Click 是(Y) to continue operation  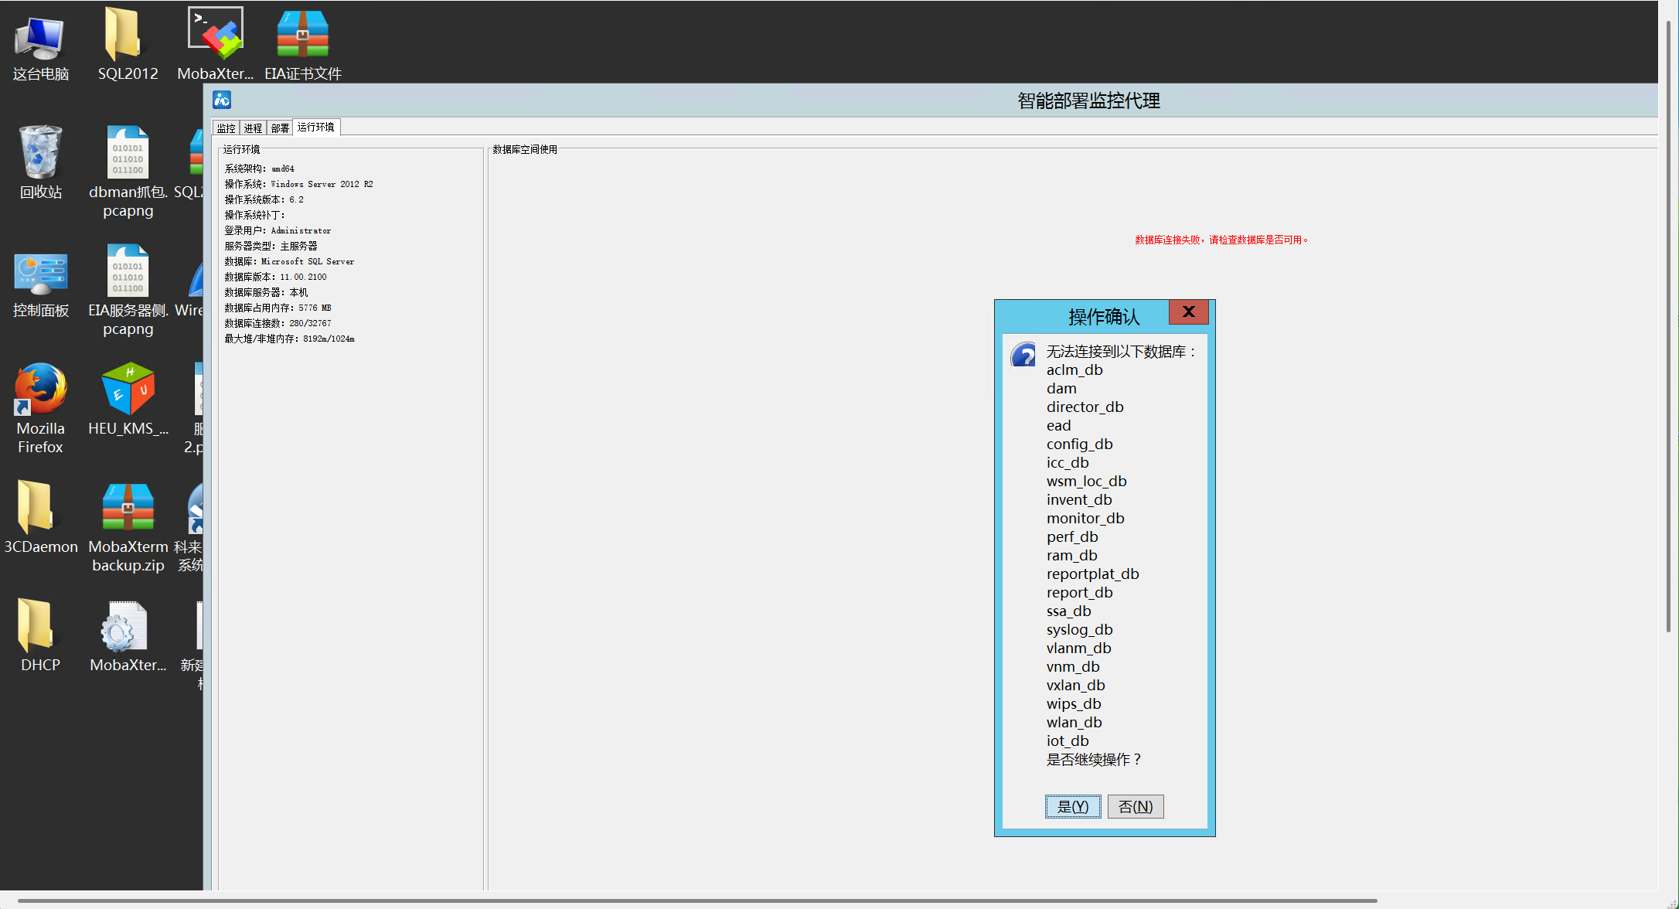1073,806
